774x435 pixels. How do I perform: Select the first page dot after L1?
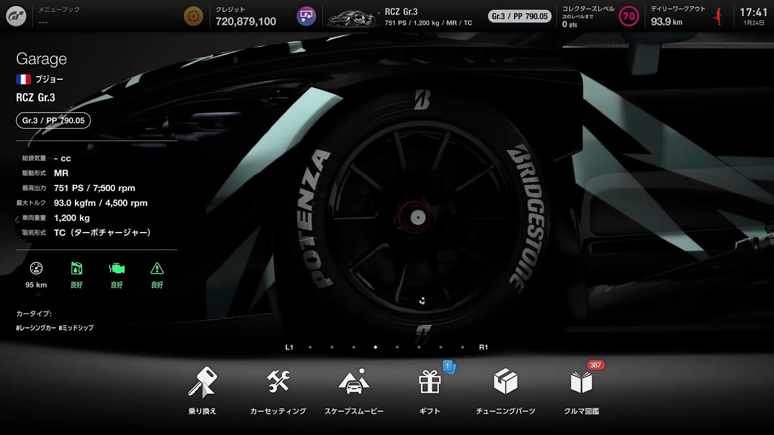click(x=310, y=347)
